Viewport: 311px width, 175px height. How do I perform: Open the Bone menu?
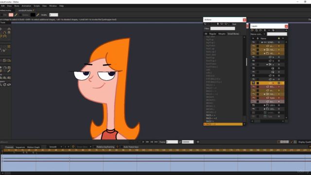pos(17,6)
